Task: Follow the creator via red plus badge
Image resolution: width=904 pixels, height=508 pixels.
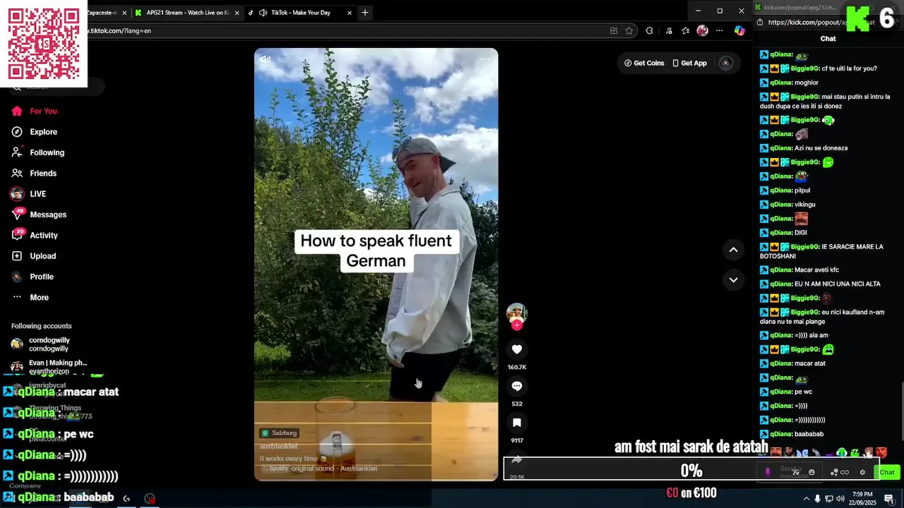Action: [517, 325]
